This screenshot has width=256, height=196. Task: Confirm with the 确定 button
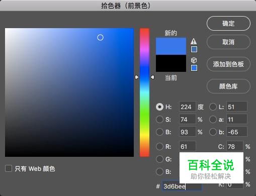(228, 24)
